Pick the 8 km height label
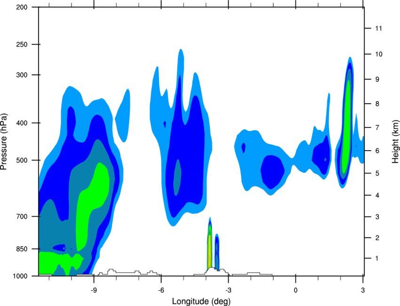Screen dimensions: 400x306 pyautogui.click(x=377, y=104)
